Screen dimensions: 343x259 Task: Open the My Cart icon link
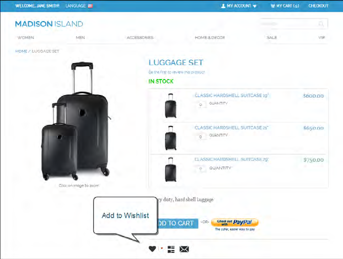[x=272, y=6]
